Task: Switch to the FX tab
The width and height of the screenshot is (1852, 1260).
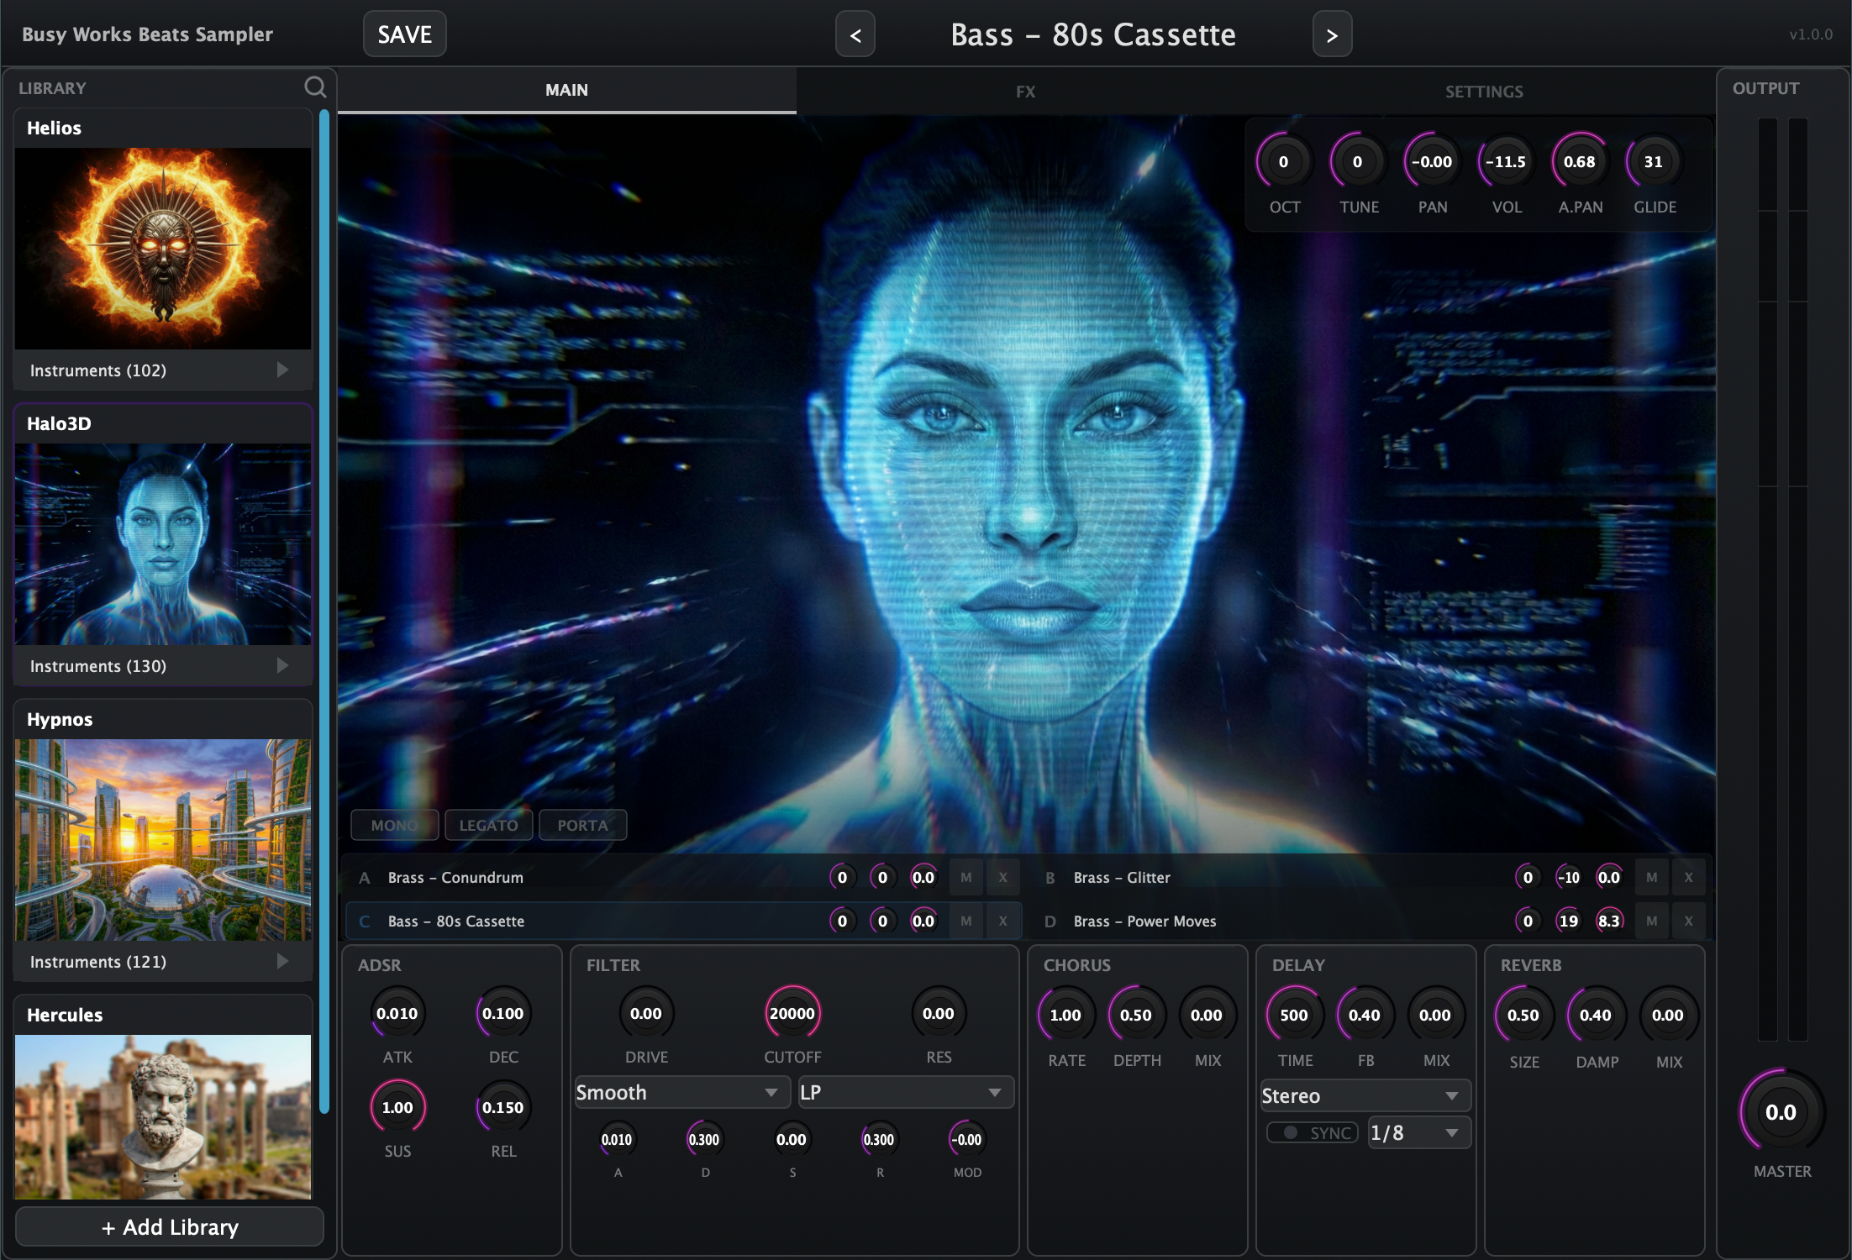Action: click(1025, 91)
